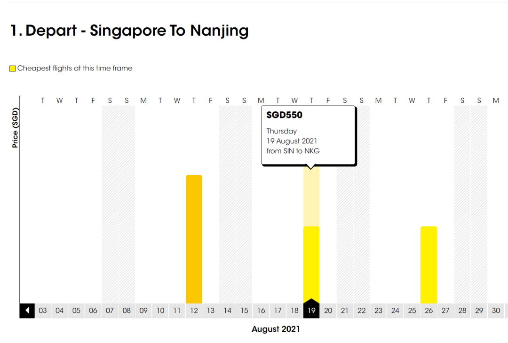
Task: Select date 07 in the calendar bar
Action: (x=110, y=311)
